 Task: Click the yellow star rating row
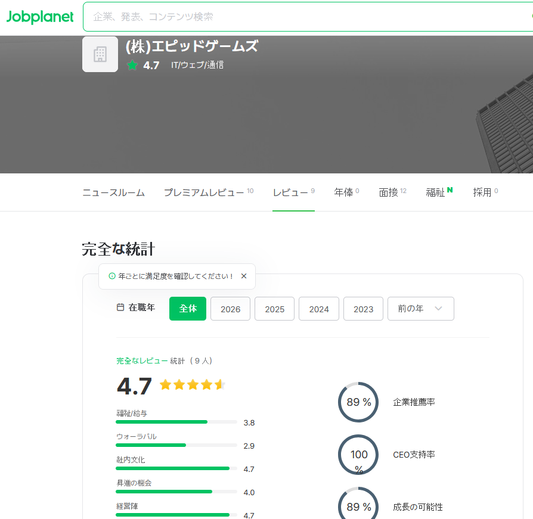192,385
